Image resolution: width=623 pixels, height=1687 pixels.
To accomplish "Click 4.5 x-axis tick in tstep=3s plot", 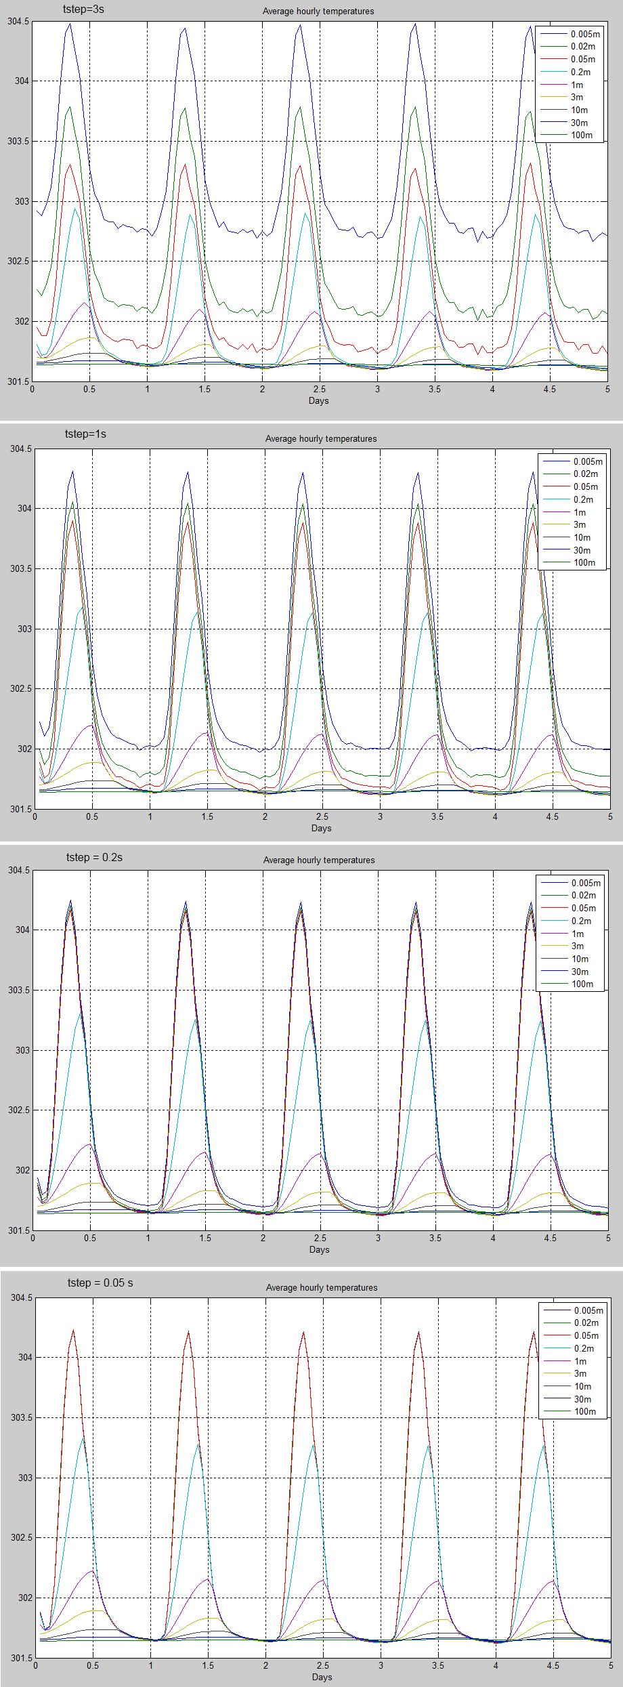I will tap(550, 389).
